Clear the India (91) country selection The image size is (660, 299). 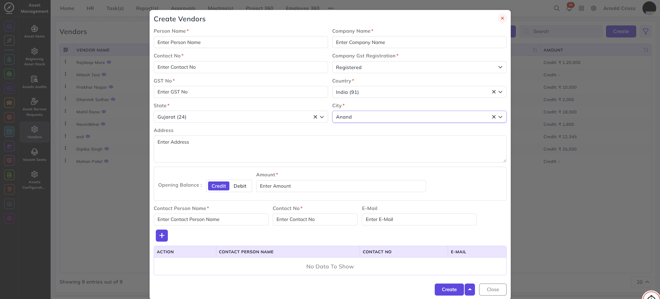[x=494, y=92]
